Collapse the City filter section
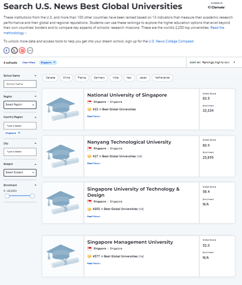This screenshot has height=285, width=242. point(36,143)
